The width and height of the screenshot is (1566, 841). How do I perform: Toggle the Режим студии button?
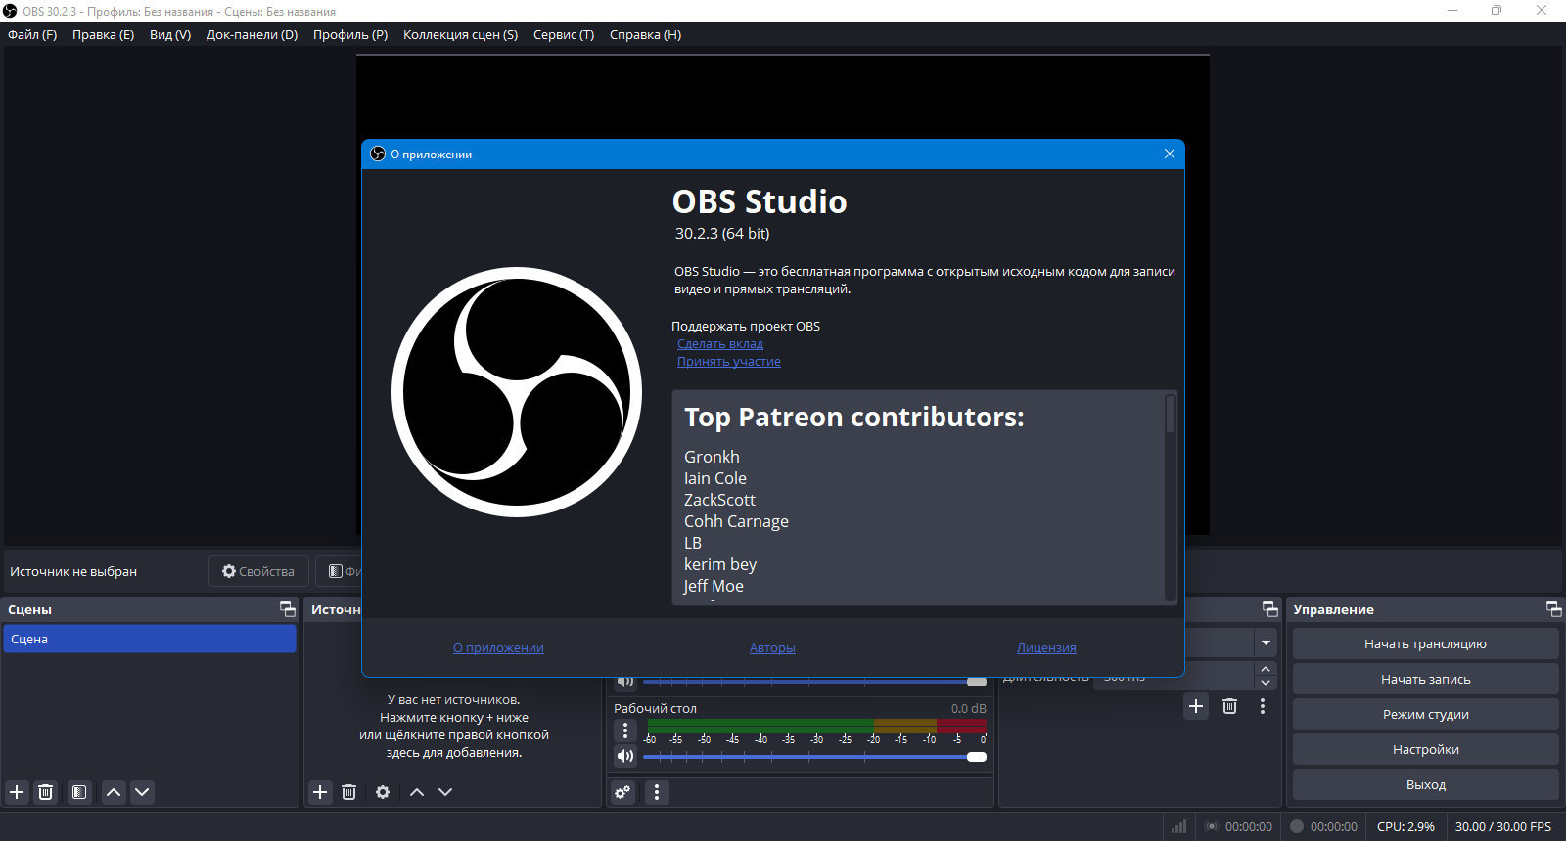1425,714
